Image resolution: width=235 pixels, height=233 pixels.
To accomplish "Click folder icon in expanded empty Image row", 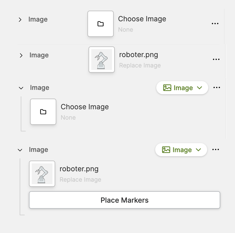I will 43,112.
